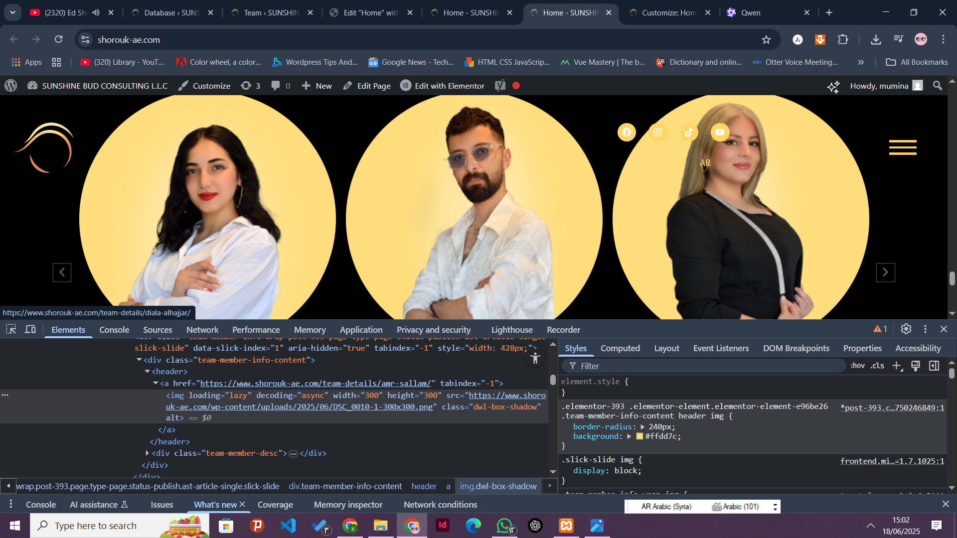
Task: Click the inspect element picker icon
Action: (11, 329)
